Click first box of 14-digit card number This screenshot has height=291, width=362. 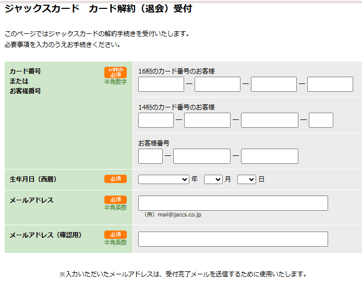pos(156,120)
